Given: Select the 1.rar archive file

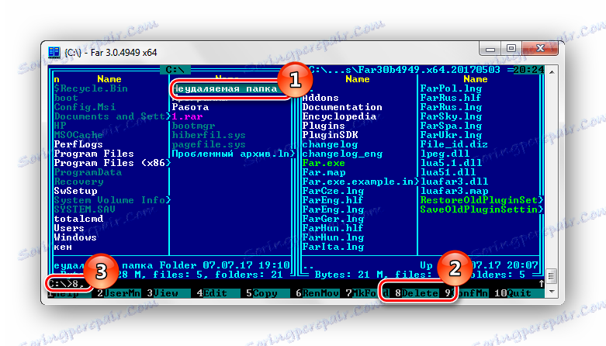Looking at the screenshot, I should [187, 116].
